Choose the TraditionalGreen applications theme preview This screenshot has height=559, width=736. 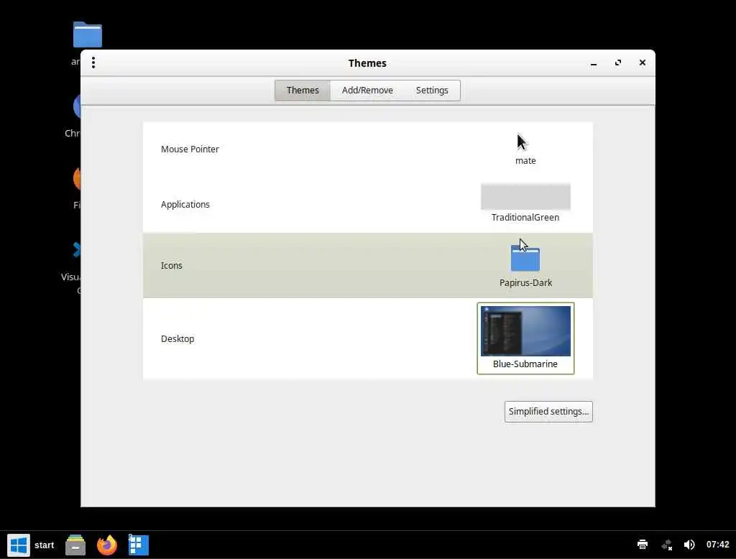[525, 197]
